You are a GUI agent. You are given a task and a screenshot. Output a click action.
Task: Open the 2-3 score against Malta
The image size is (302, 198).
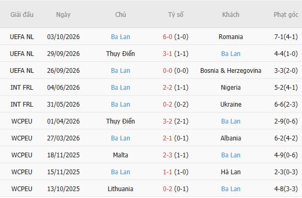[167, 155]
